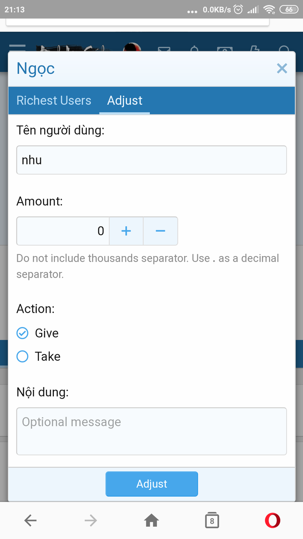
Task: Tap the user avatar in header
Action: (x=132, y=48)
